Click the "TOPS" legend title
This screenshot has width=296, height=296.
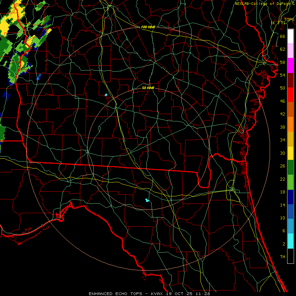(289, 20)
